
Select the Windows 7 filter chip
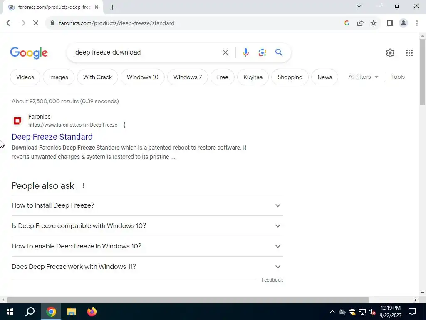coord(188,77)
